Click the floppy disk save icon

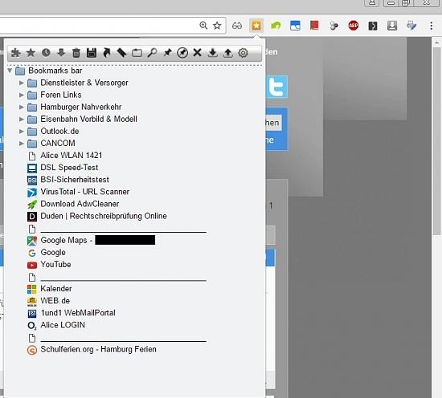pos(92,53)
